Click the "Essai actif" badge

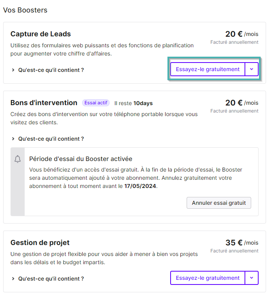pyautogui.click(x=96, y=103)
